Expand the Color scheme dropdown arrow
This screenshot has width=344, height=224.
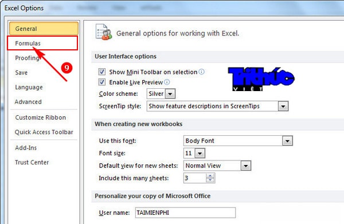click(x=170, y=94)
